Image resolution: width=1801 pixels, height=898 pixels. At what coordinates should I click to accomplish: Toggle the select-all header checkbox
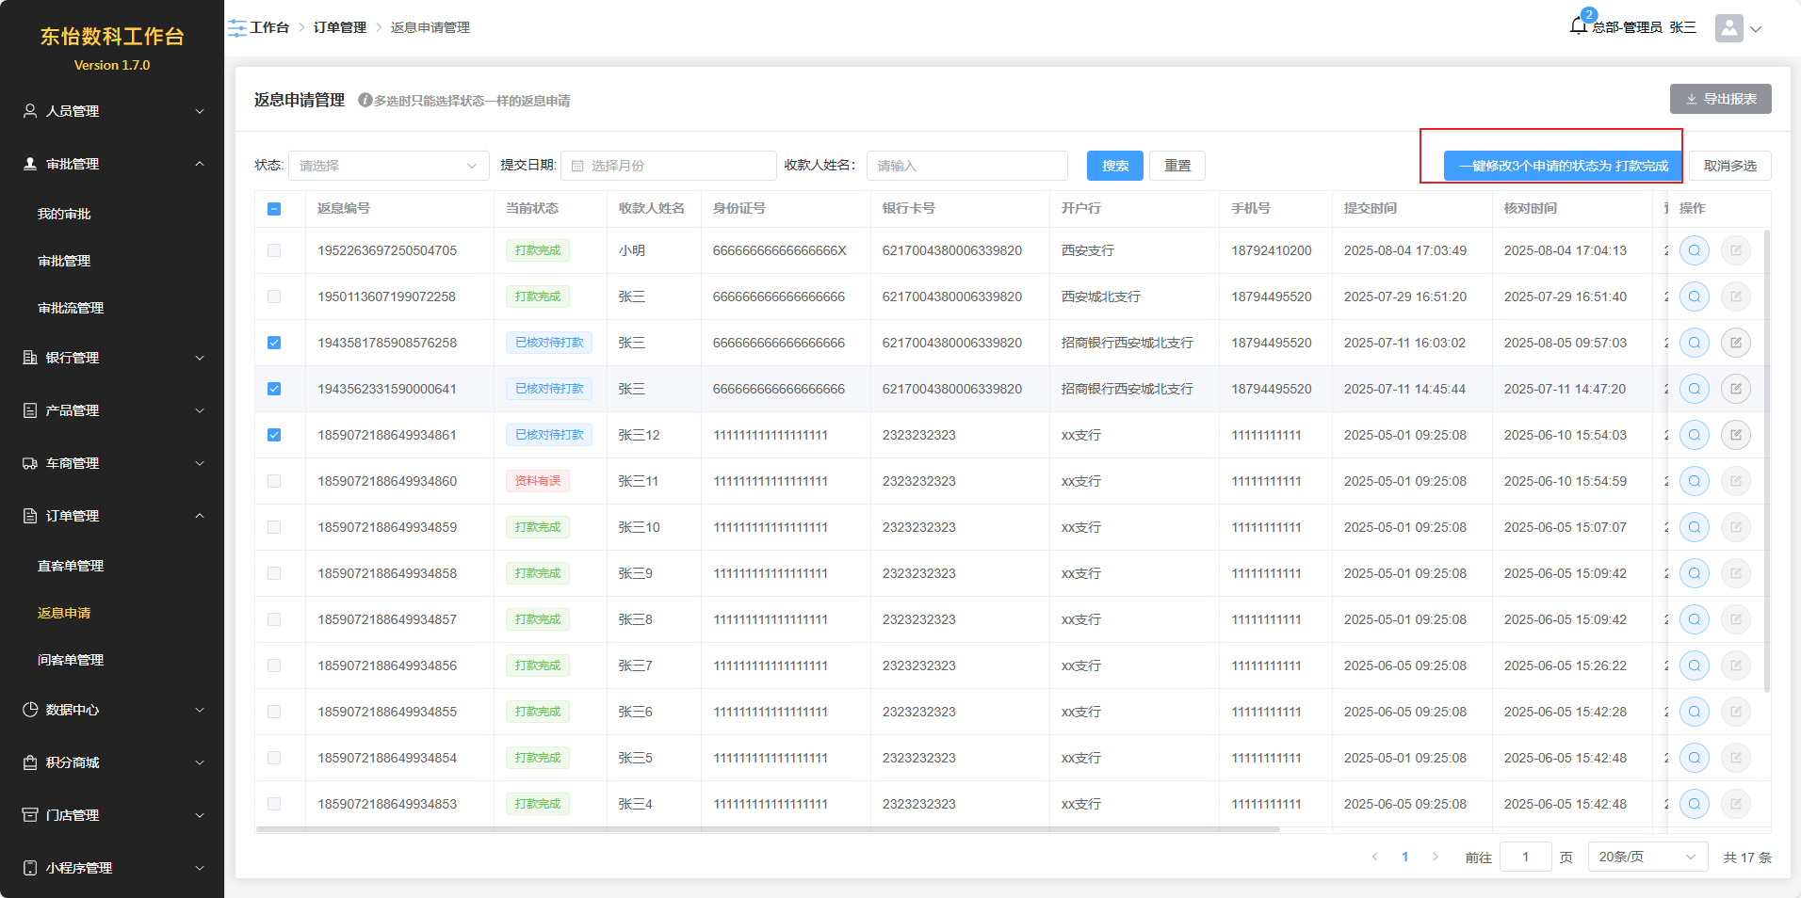pyautogui.click(x=274, y=209)
